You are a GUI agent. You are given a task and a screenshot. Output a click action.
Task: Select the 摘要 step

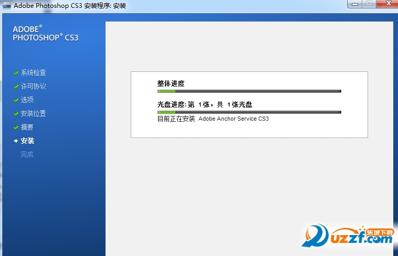[x=27, y=127]
